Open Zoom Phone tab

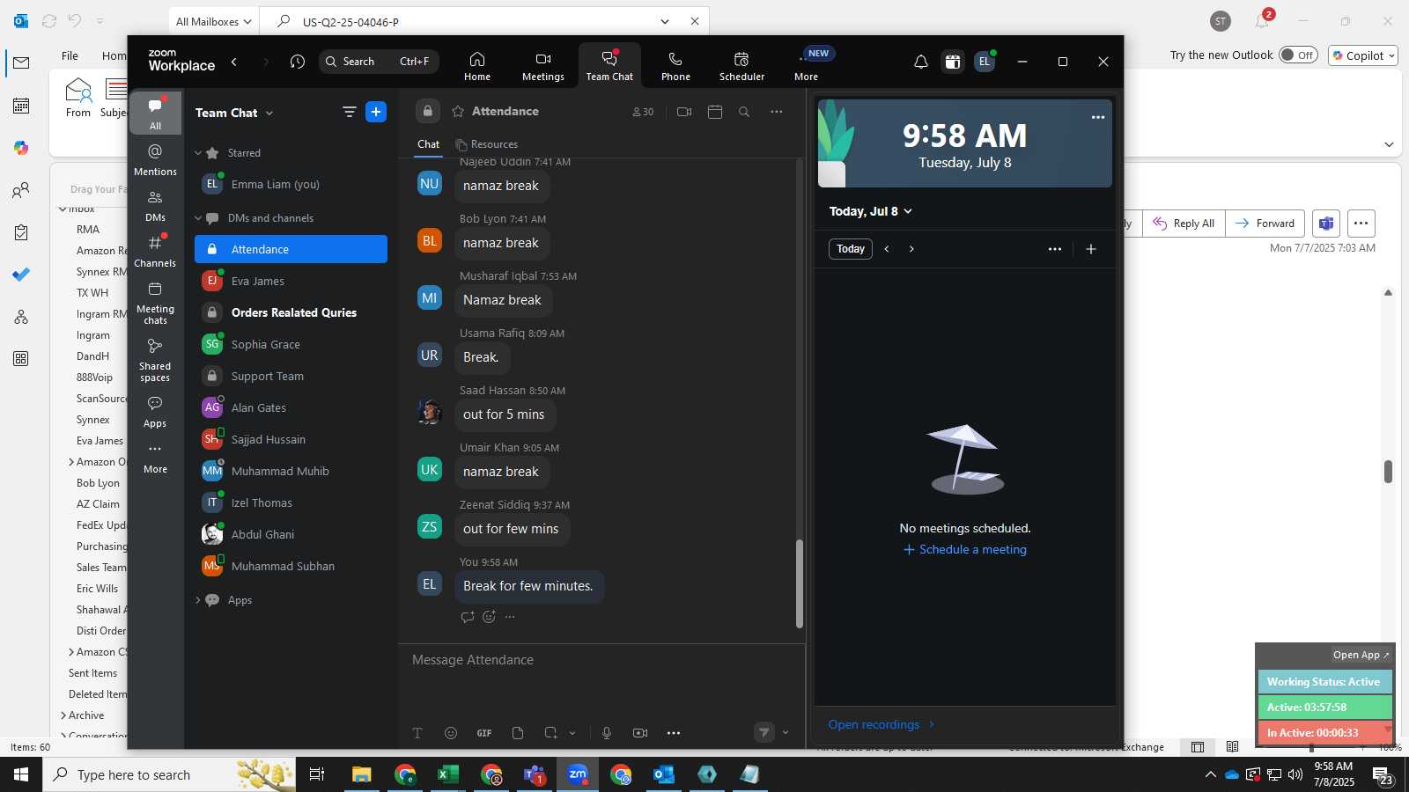pyautogui.click(x=675, y=66)
